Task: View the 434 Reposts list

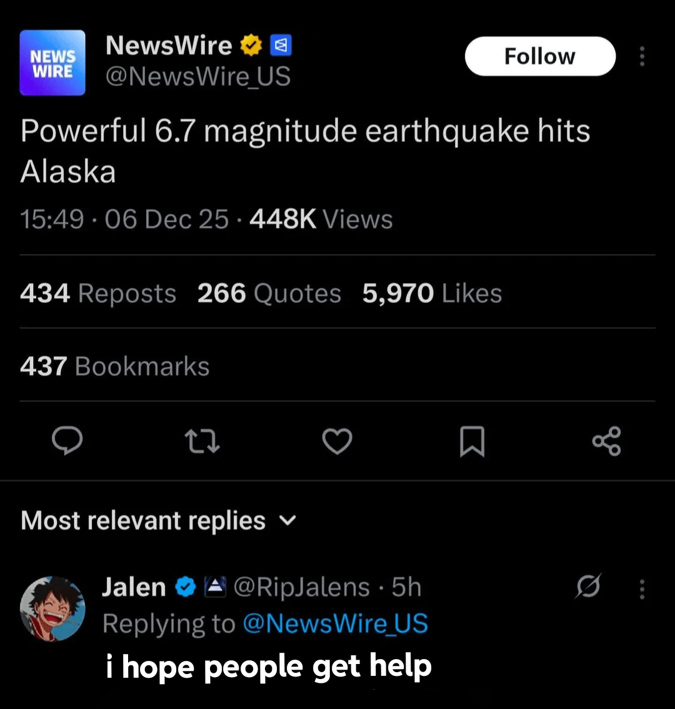Action: (x=98, y=293)
